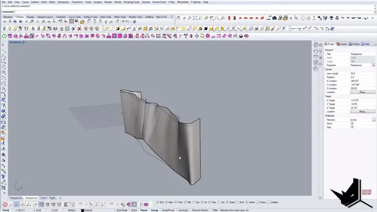Add a viewport tab with plus button

click(x=60, y=198)
